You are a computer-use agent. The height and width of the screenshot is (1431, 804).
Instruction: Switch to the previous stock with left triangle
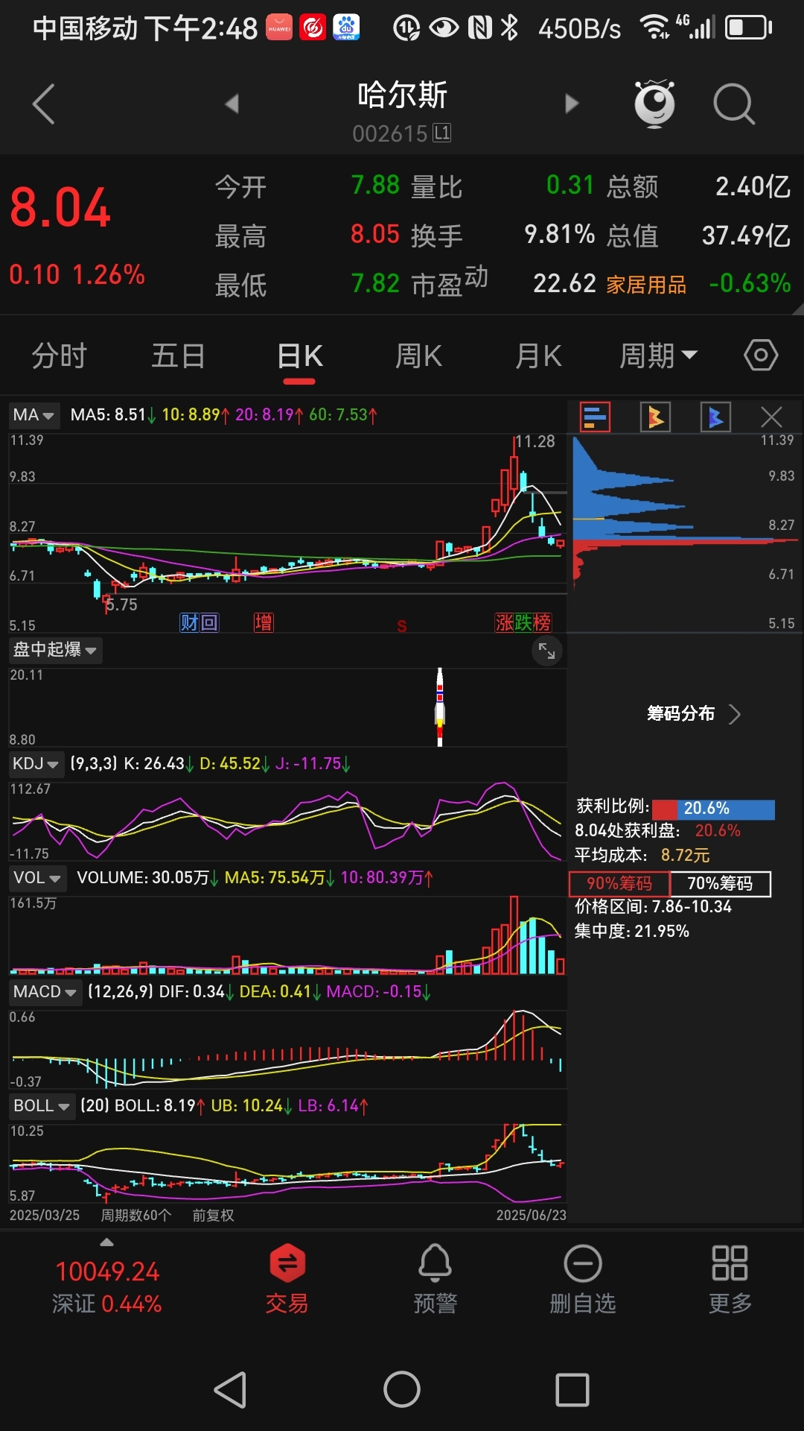232,104
